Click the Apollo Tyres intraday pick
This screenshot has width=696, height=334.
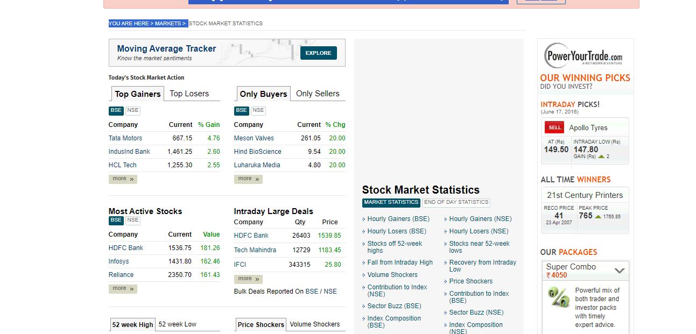588,128
